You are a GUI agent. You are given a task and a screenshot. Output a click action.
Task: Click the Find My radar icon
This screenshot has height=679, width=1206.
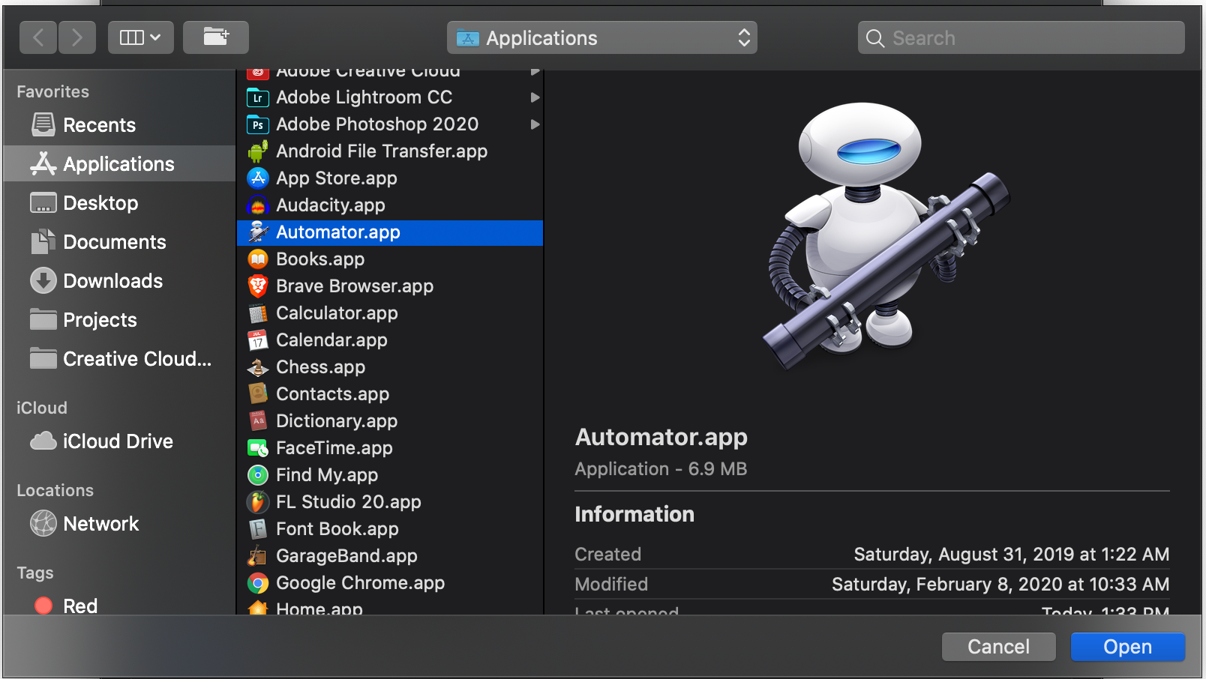tap(258, 475)
